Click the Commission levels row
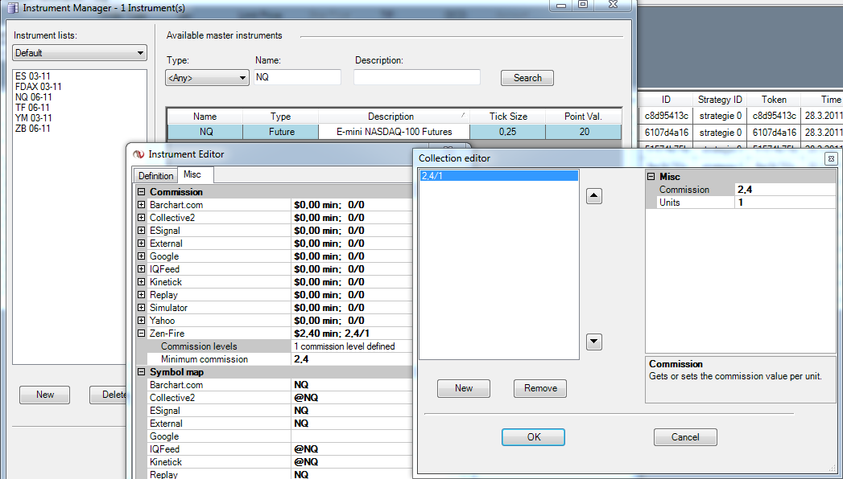843x479 pixels. [x=275, y=346]
